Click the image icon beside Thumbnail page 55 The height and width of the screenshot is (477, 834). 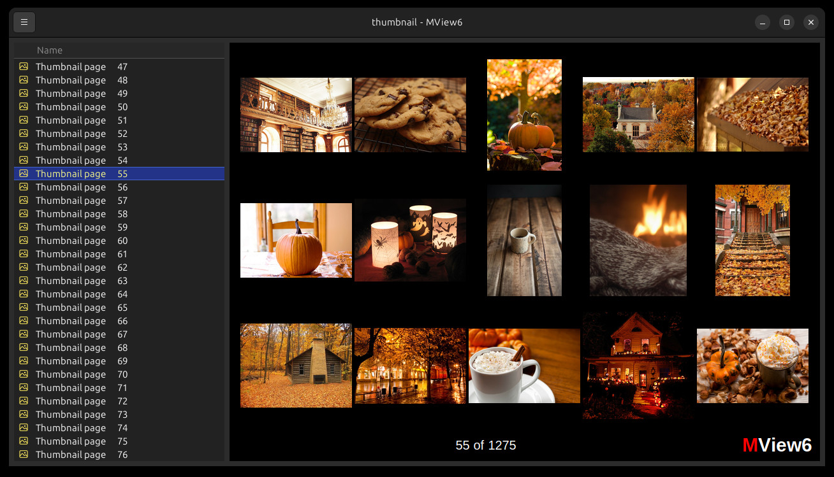pyautogui.click(x=24, y=173)
